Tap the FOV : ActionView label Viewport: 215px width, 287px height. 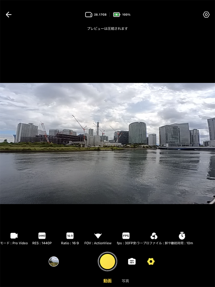pyautogui.click(x=98, y=243)
